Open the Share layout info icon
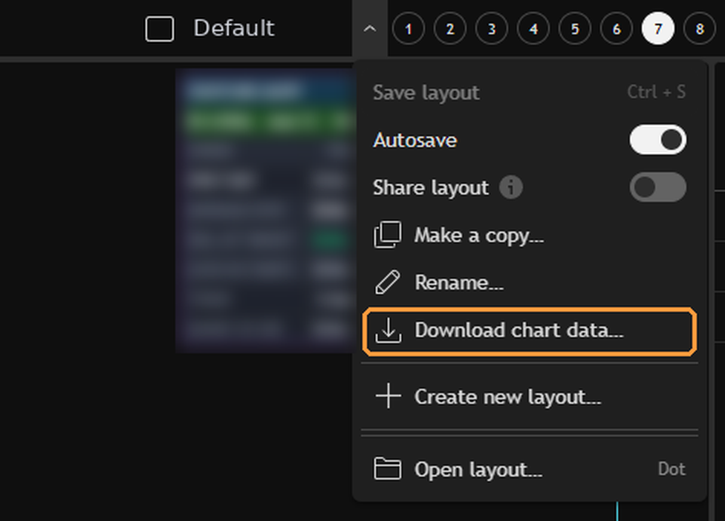Screen dimensions: 725x521 [511, 188]
